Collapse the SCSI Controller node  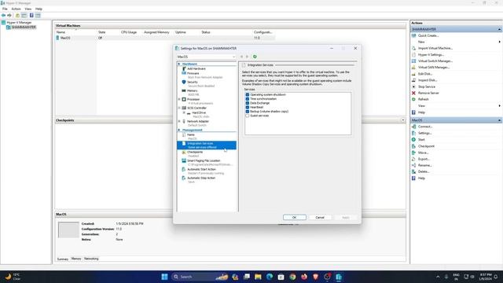tap(179, 108)
